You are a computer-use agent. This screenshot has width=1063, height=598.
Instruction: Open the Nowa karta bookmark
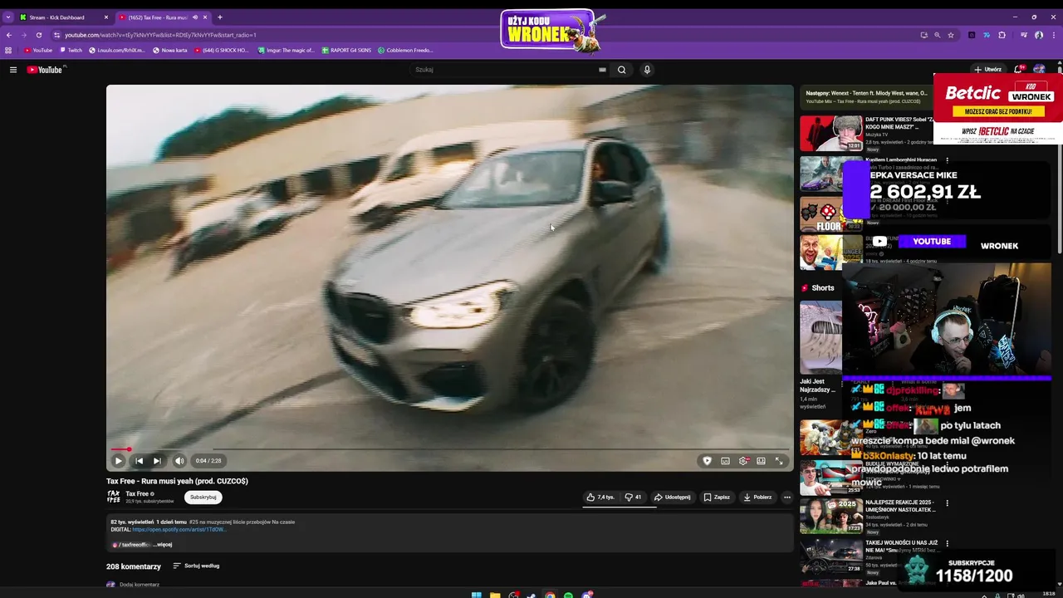169,50
